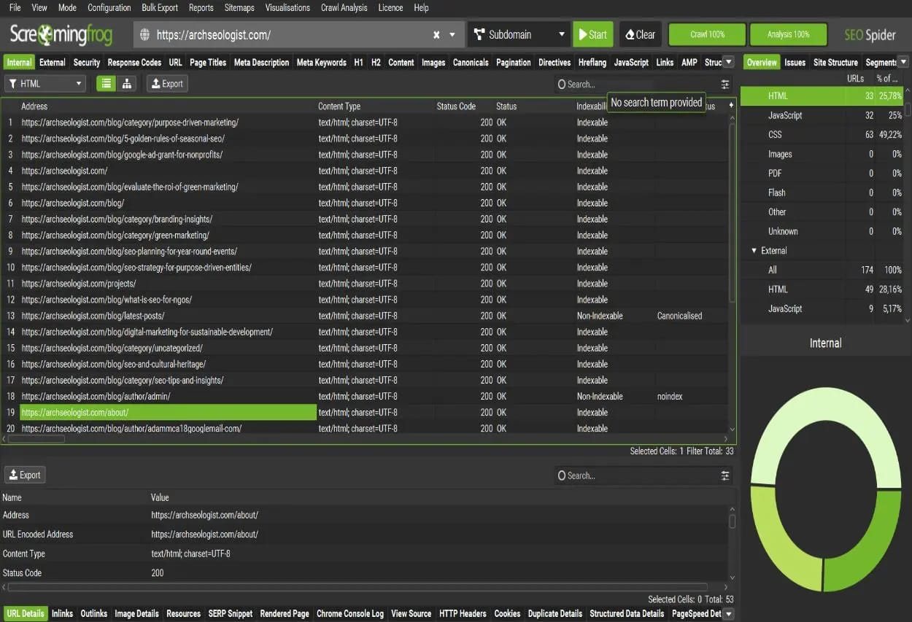
Task: Switch to the Page Titles tab
Action: [x=208, y=63]
